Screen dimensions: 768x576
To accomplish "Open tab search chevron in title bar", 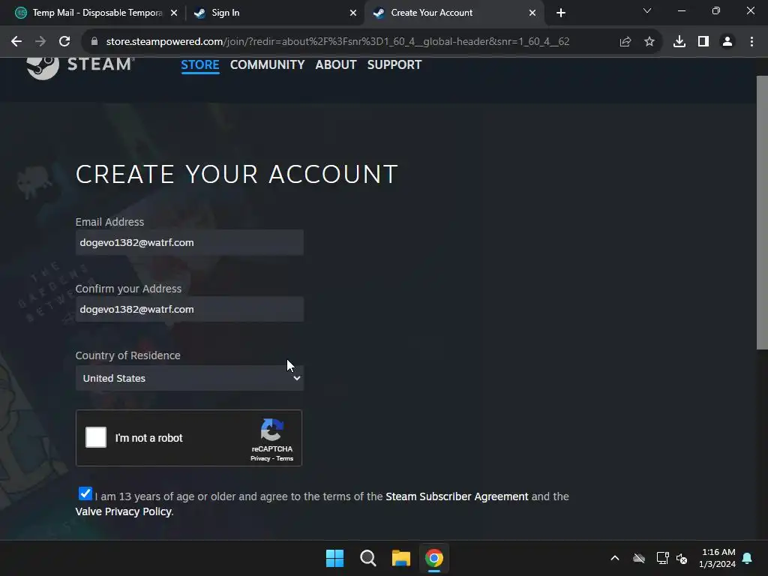I will click(x=647, y=10).
